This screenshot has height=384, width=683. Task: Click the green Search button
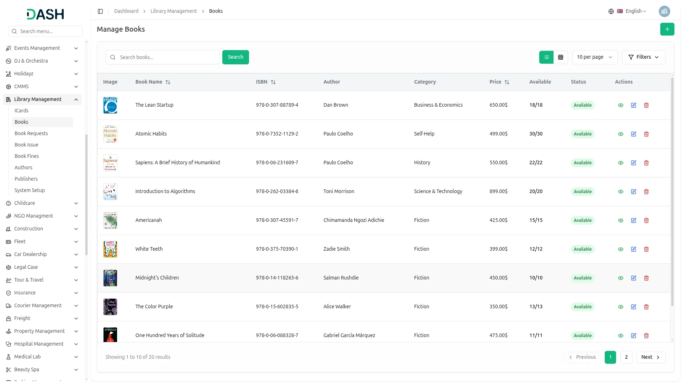click(x=235, y=57)
